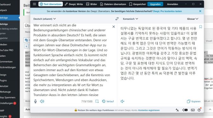Click Kostenlos registrieren link

[x=149, y=110]
